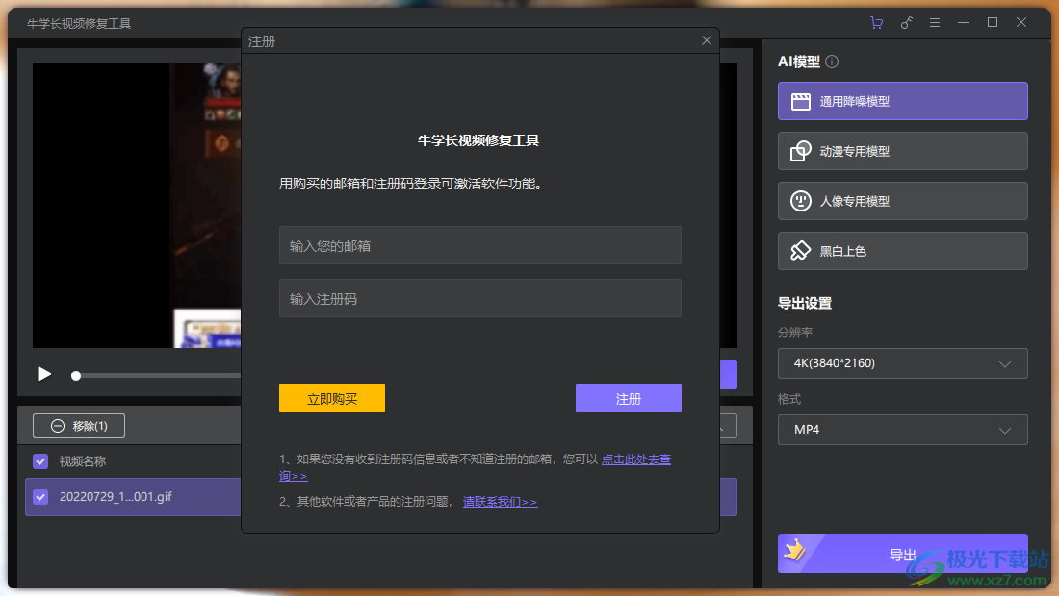Screen dimensions: 1059x596
Task: Click the video progress slider handle
Action: click(x=76, y=376)
